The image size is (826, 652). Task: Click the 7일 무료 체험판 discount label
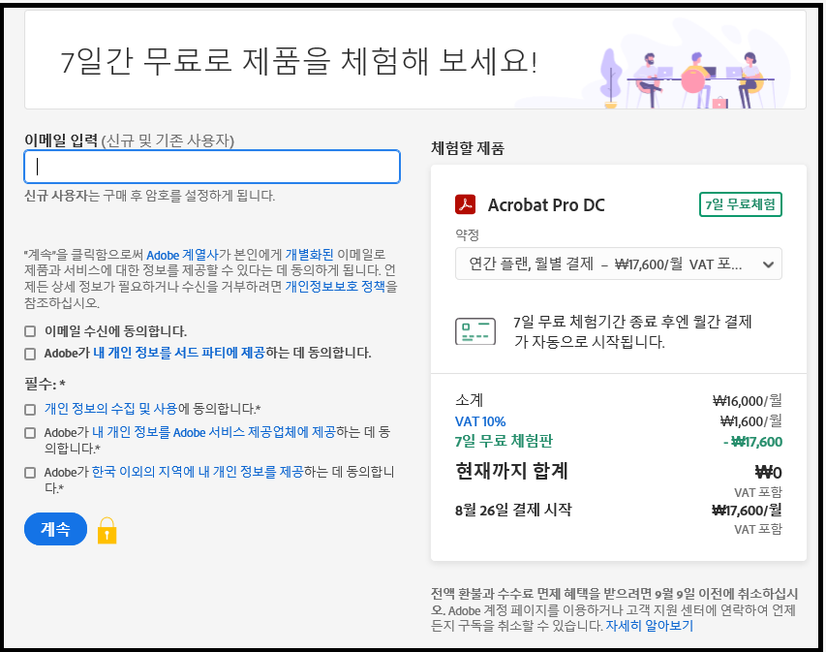(504, 441)
